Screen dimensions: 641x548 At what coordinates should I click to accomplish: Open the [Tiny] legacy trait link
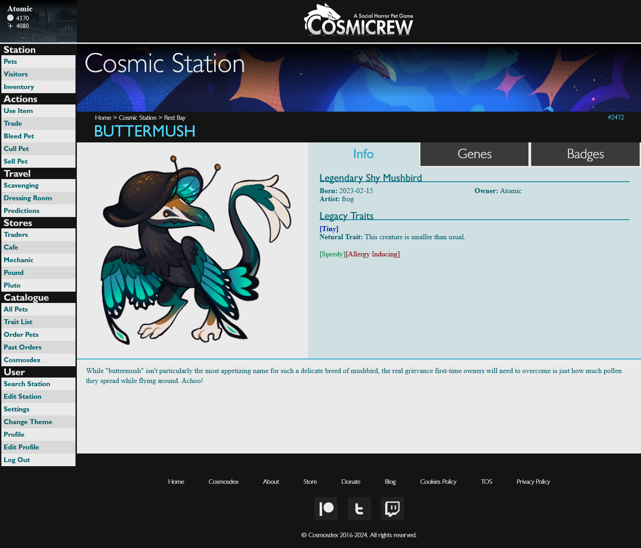(x=329, y=229)
